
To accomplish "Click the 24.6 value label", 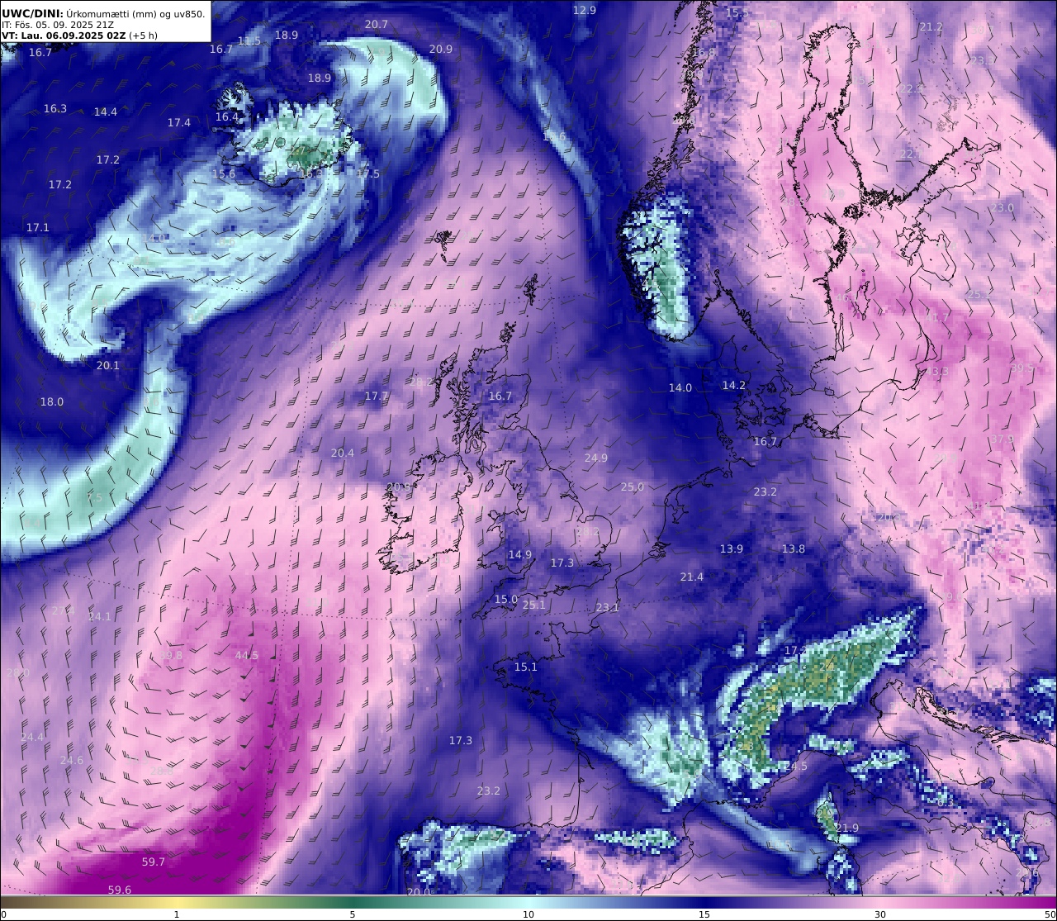I will 72,760.
